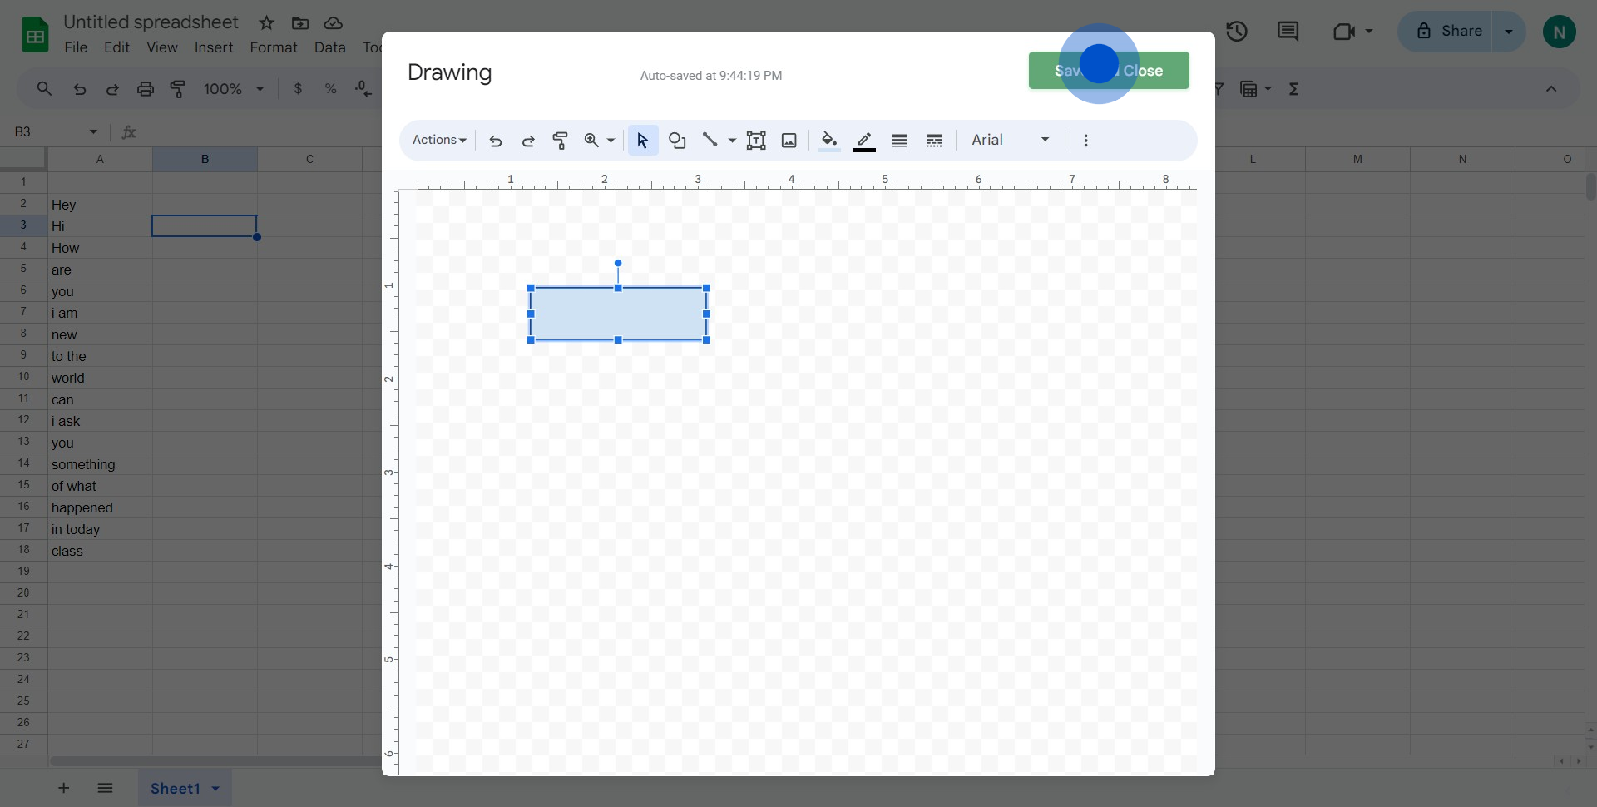Select column B header
This screenshot has width=1597, height=807.
coord(205,159)
